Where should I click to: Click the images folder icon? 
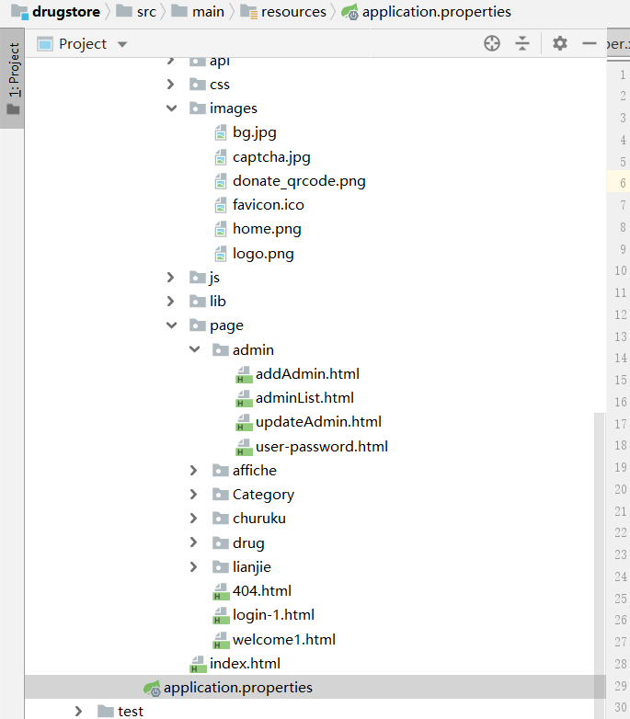coord(197,108)
